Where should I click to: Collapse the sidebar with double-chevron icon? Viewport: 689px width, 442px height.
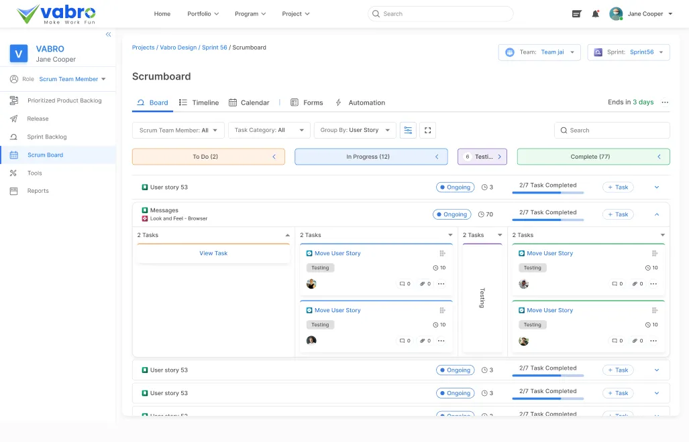point(108,35)
